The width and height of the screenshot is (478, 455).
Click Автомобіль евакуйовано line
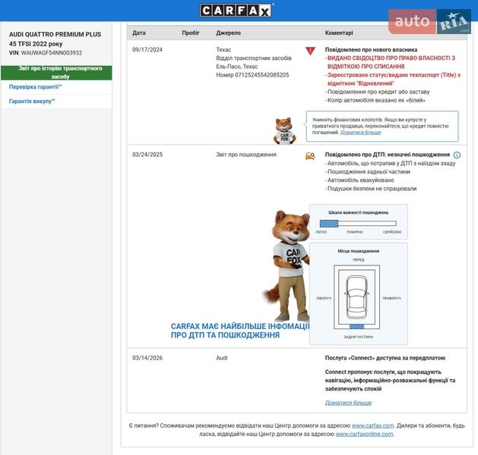click(361, 180)
